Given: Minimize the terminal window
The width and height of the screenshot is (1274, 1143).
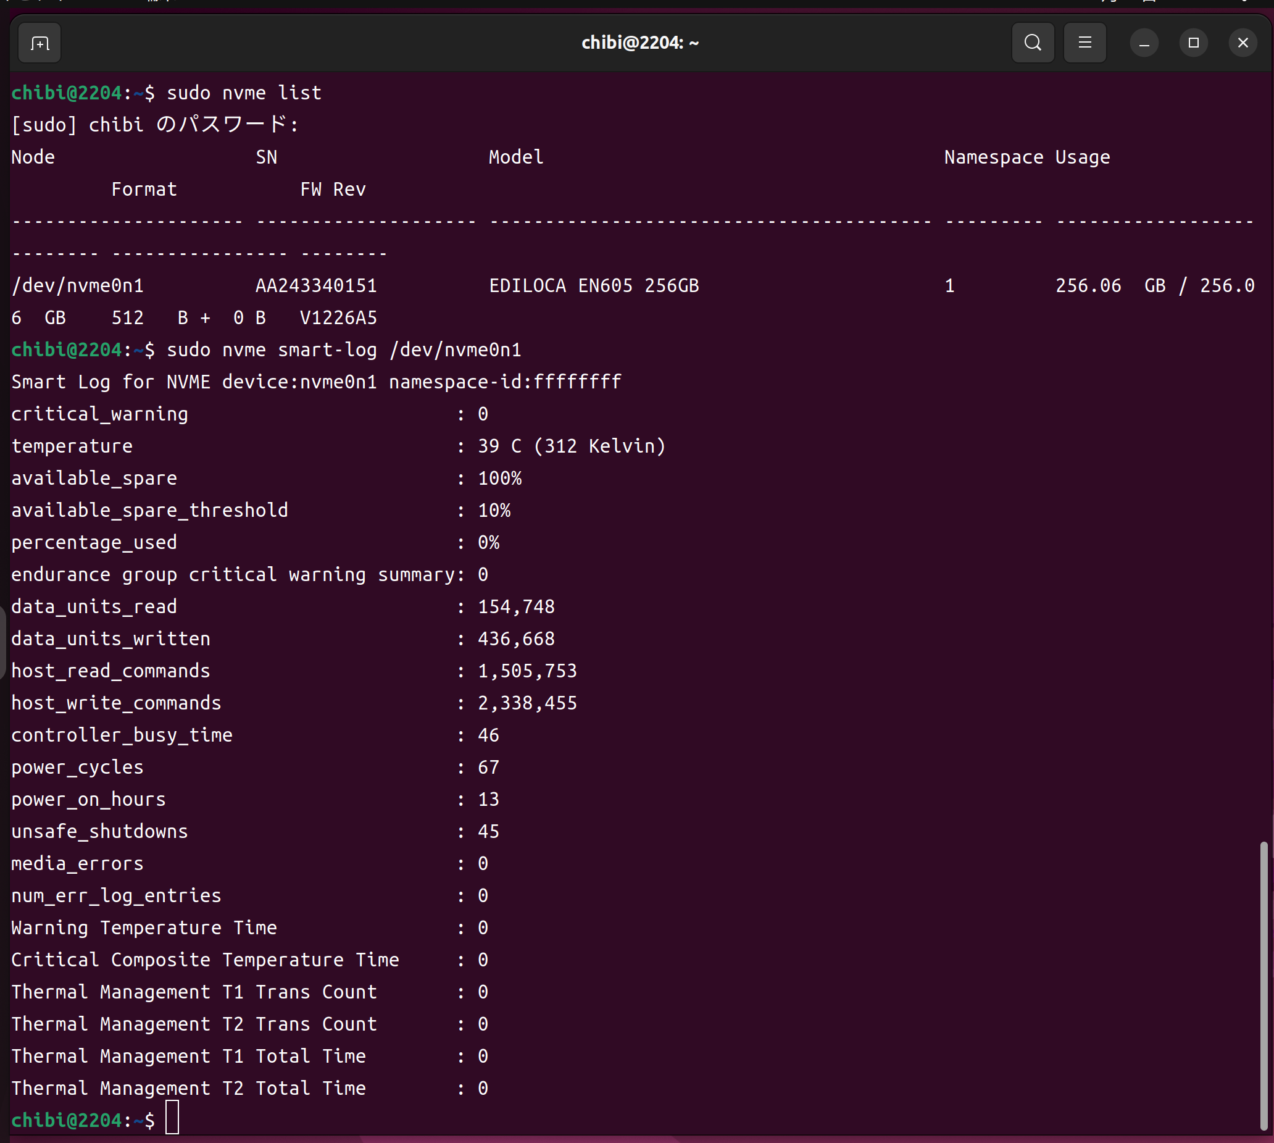Looking at the screenshot, I should point(1143,43).
